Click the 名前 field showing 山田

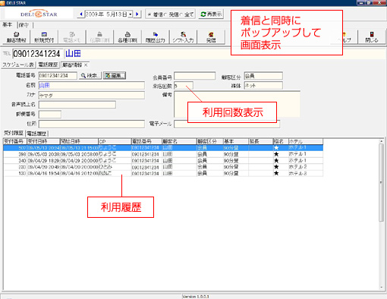(x=92, y=86)
